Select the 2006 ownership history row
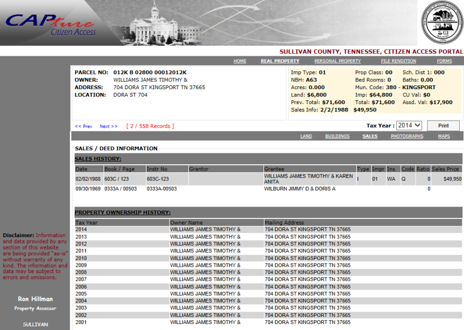 click(268, 287)
